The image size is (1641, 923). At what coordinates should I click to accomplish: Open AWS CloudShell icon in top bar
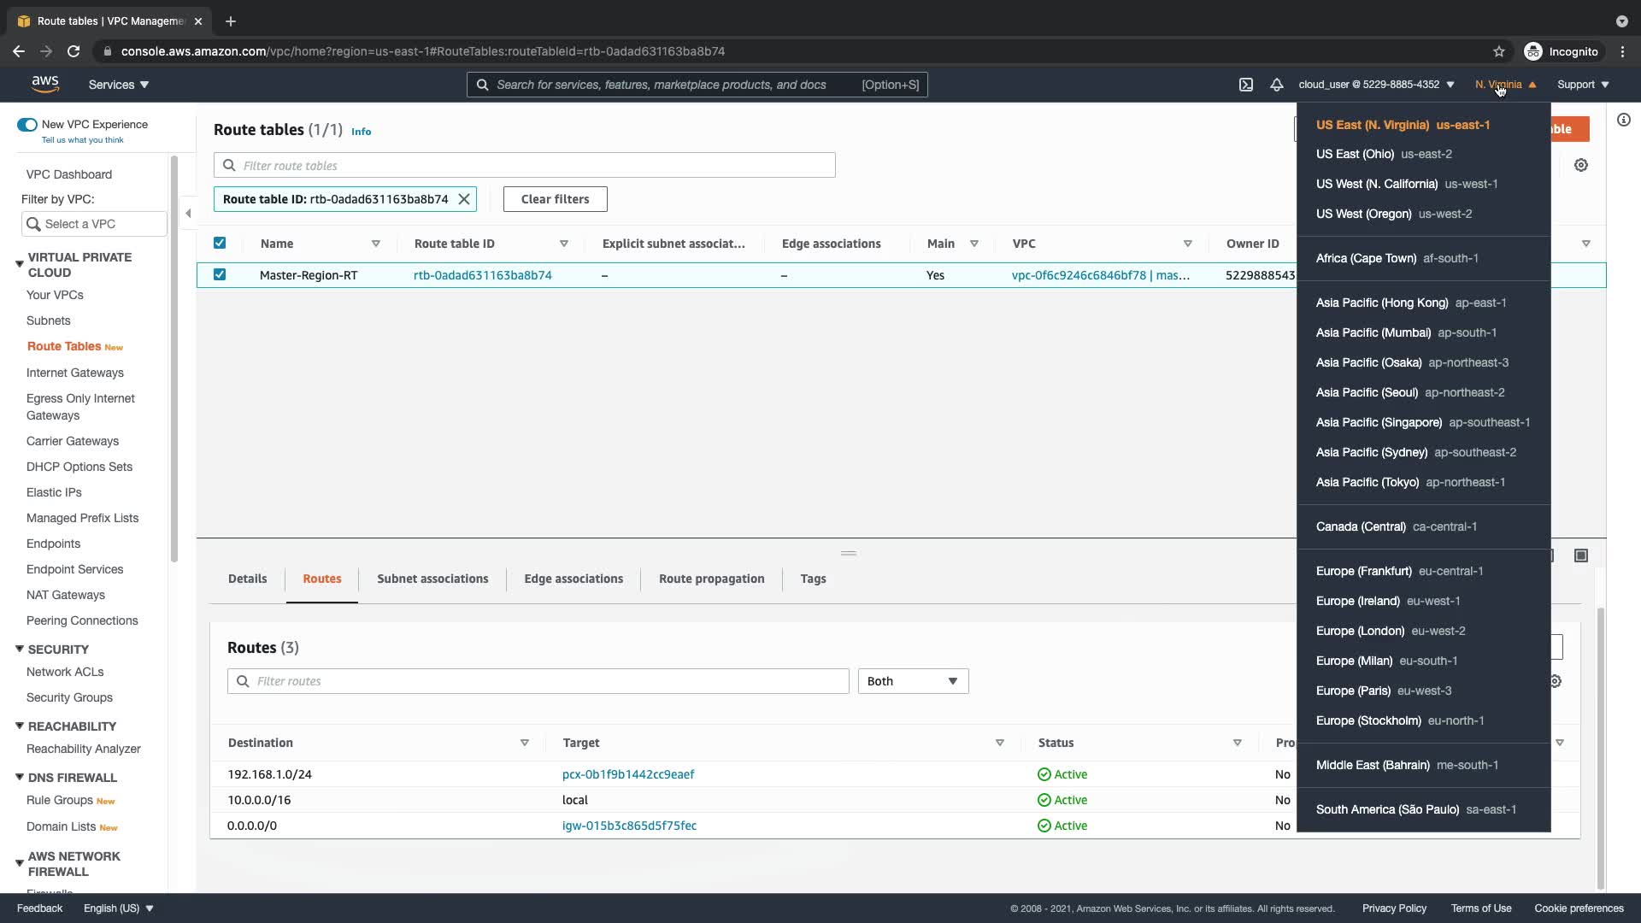[x=1246, y=85]
